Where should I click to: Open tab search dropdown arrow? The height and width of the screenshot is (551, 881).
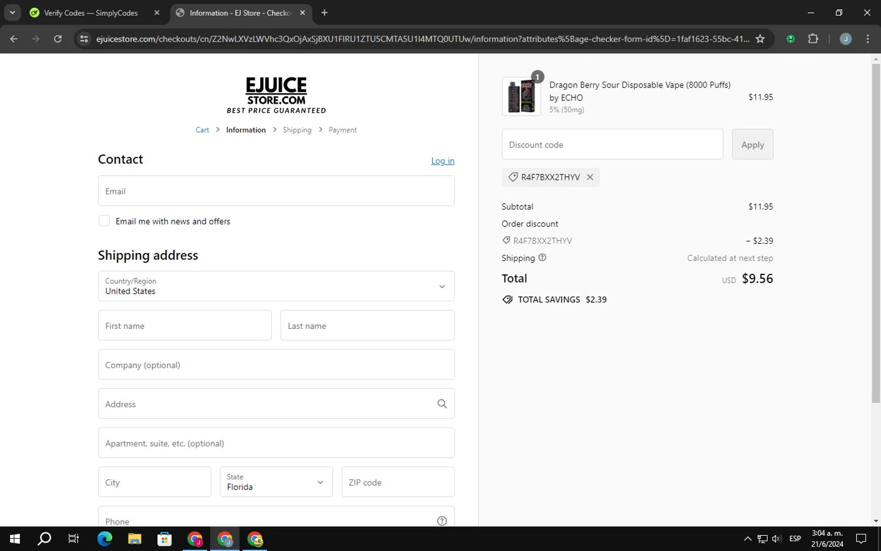point(12,12)
